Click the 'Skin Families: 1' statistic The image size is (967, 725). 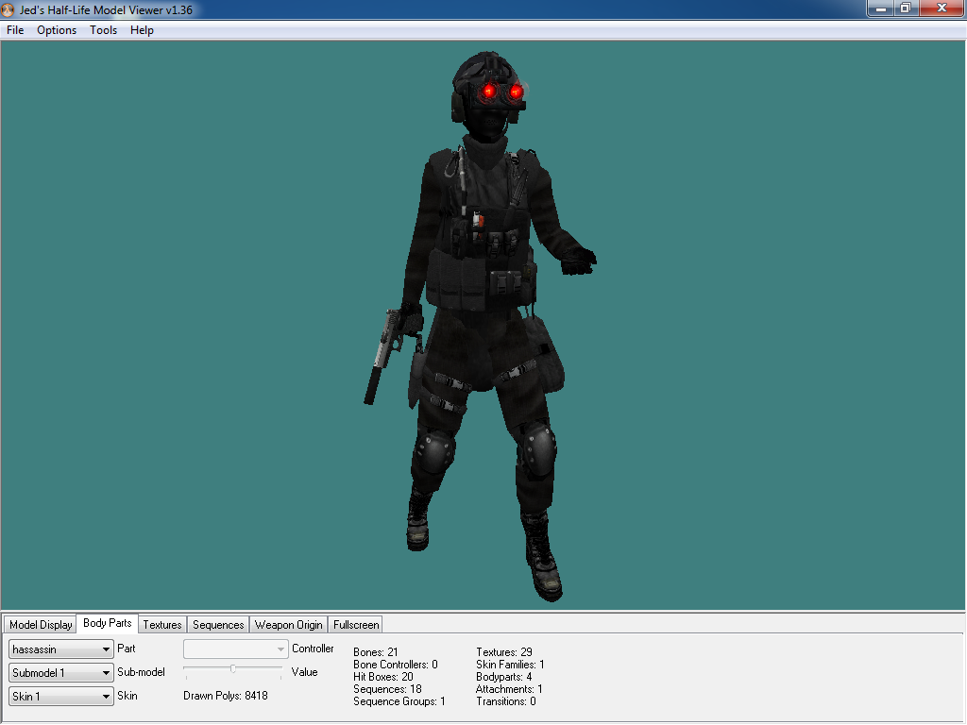510,665
